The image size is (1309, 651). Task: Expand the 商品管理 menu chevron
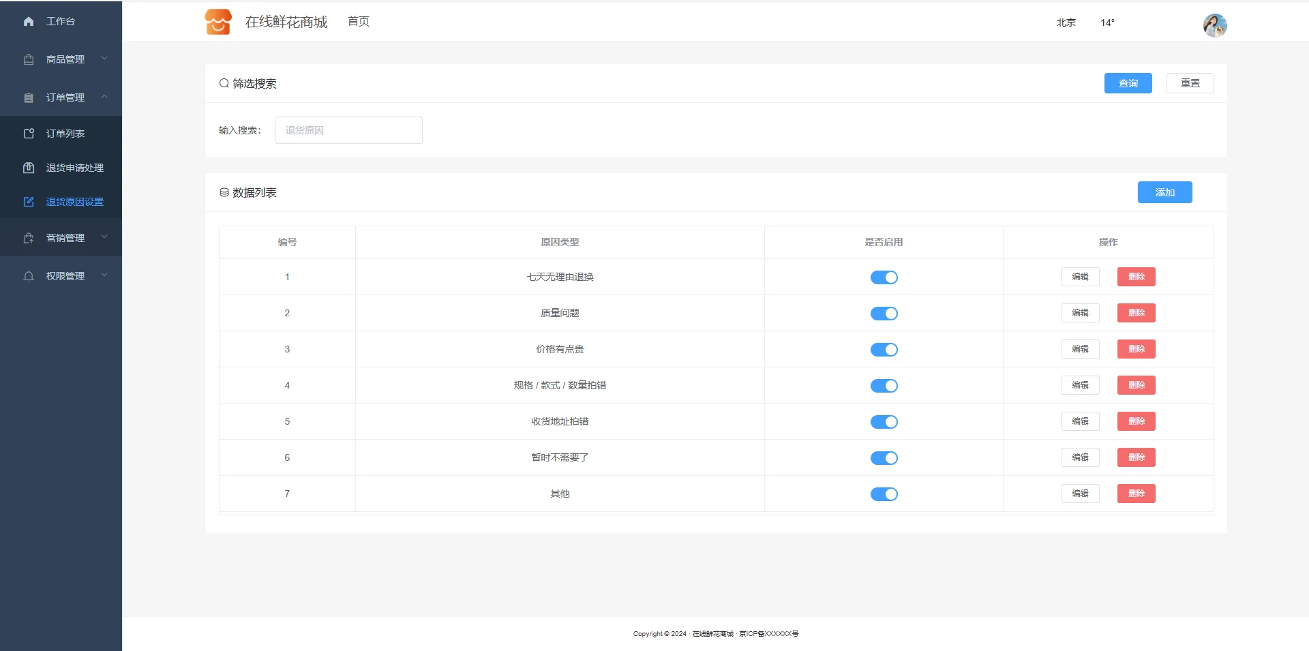click(104, 59)
